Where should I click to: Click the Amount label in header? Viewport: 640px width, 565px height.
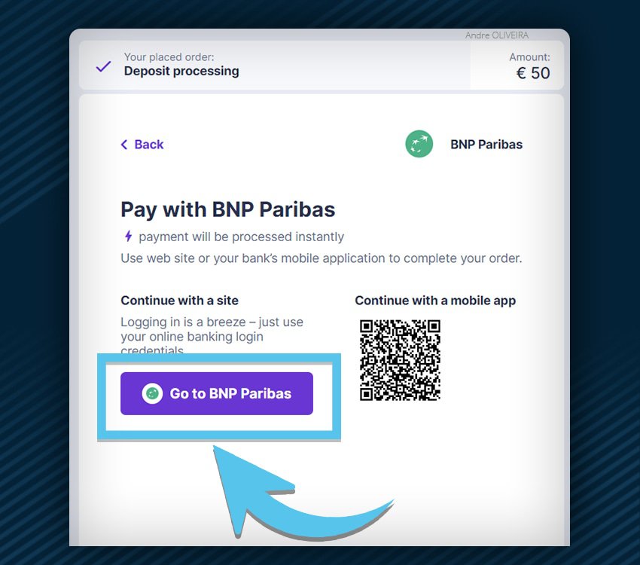coord(529,57)
